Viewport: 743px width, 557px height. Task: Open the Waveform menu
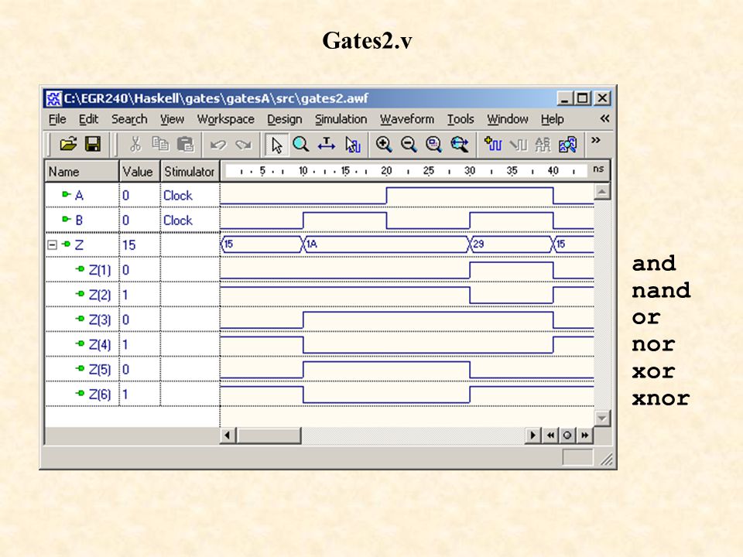tap(406, 119)
